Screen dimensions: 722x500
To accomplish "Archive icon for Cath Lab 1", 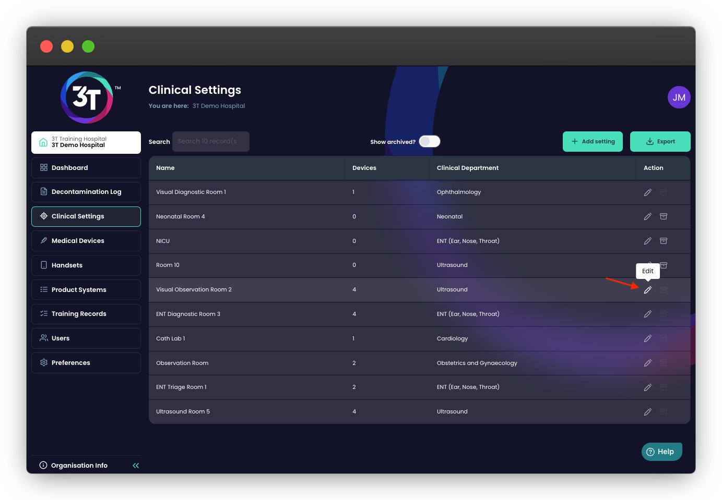I will pos(664,338).
